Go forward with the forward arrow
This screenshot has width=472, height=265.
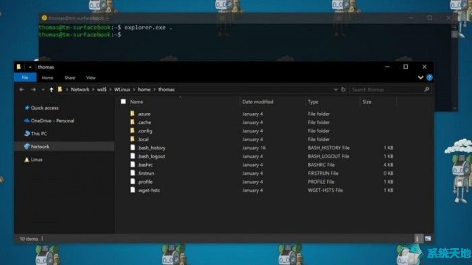coord(33,89)
